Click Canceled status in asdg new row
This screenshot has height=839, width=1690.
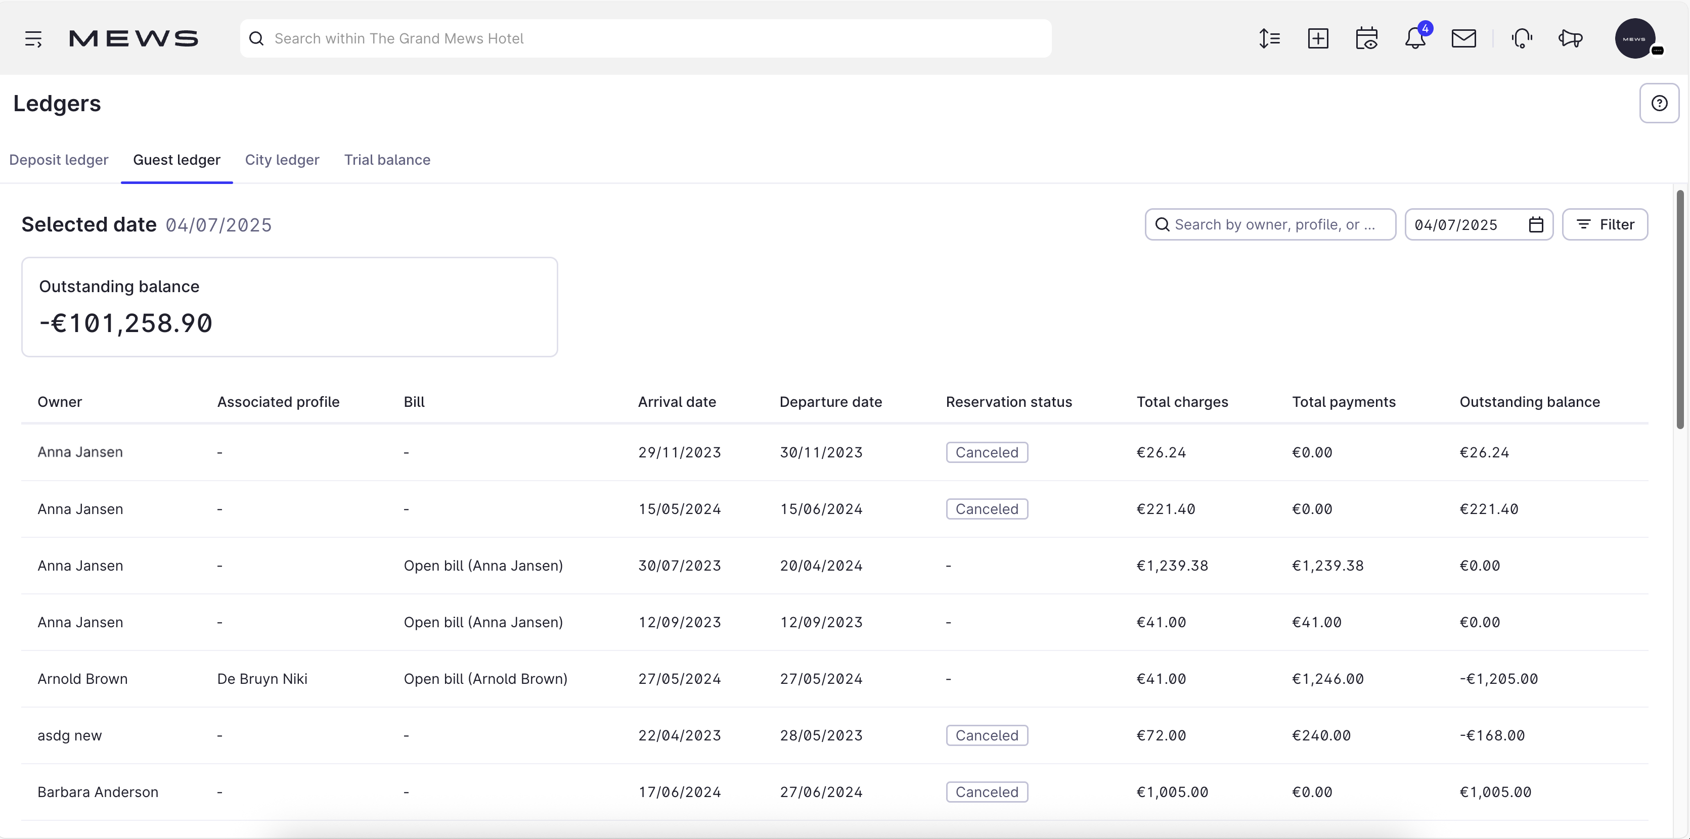point(987,735)
